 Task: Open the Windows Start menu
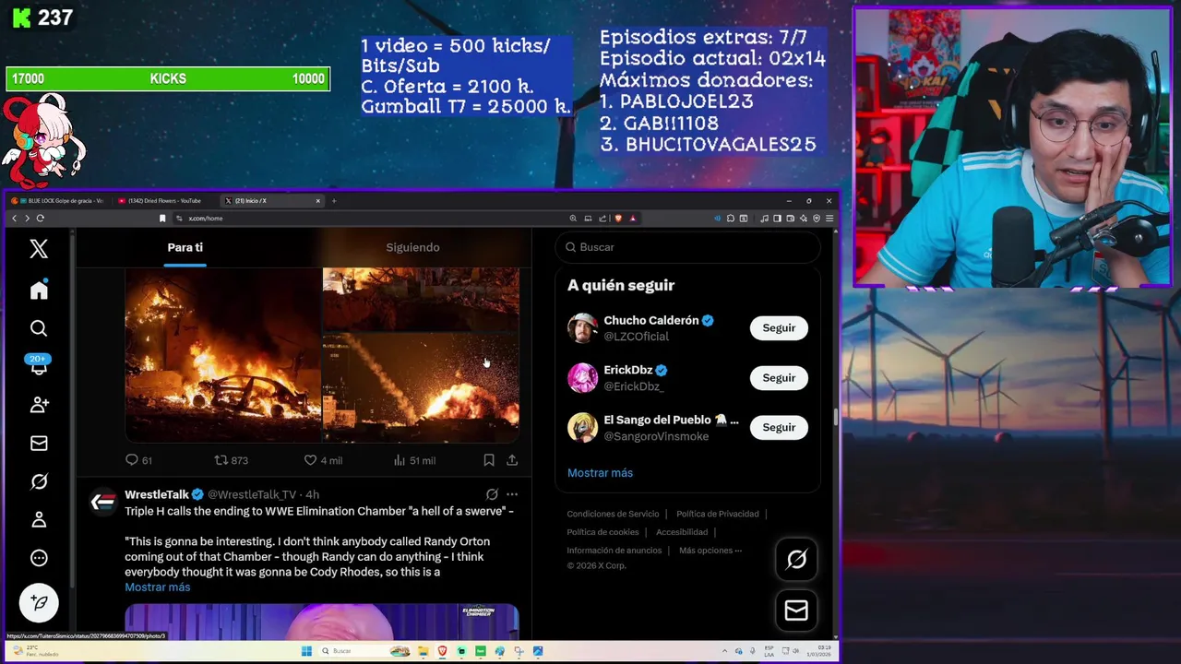click(x=306, y=651)
